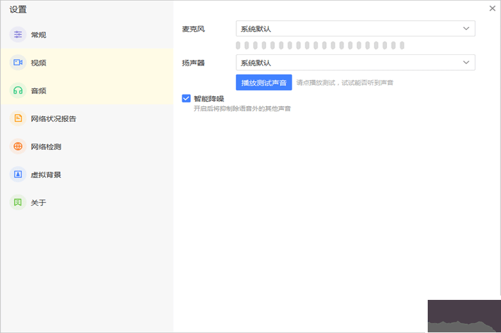The image size is (501, 333).
Task: Click the description 开启后将抑制除语音外的其他声音
Action: click(242, 109)
